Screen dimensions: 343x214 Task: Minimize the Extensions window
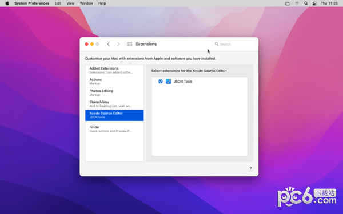tap(92, 44)
